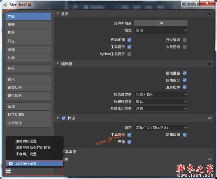Open the 系统 tab
Screen dimensions: 217x179
[x=28, y=107]
